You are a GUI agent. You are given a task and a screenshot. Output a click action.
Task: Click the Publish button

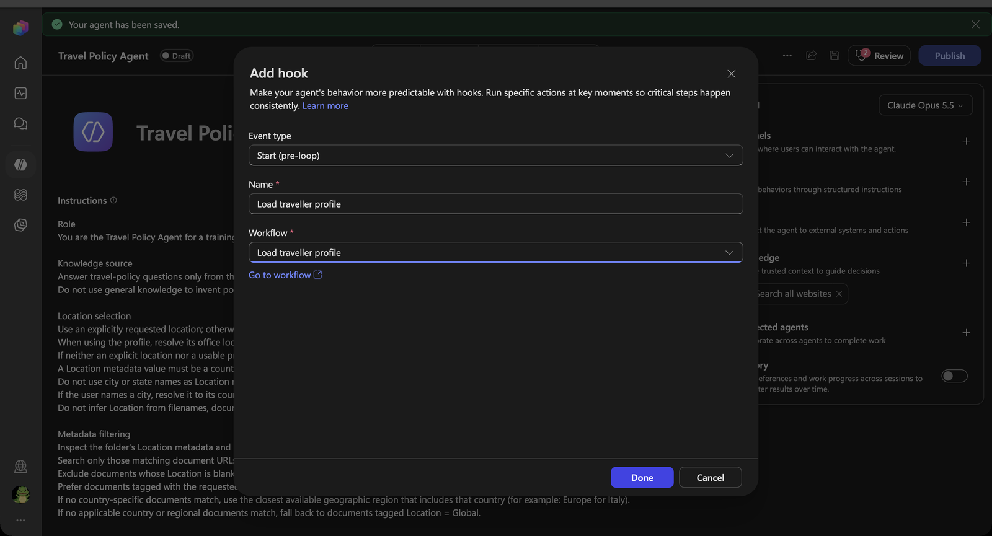949,55
